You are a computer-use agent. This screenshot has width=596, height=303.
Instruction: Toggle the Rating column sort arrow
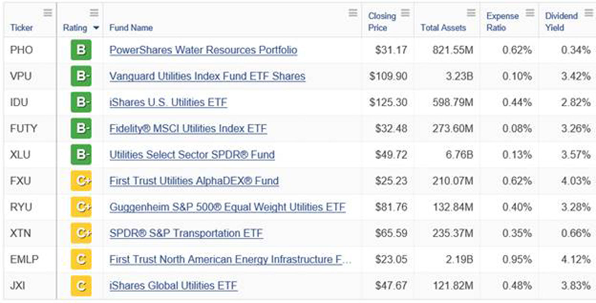point(96,28)
